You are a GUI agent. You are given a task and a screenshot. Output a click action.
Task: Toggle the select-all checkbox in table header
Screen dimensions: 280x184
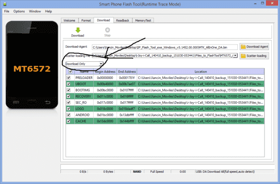tap(70, 72)
